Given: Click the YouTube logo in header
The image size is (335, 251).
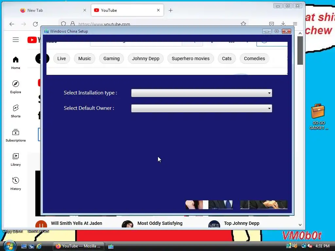Looking at the screenshot, I should (34, 40).
